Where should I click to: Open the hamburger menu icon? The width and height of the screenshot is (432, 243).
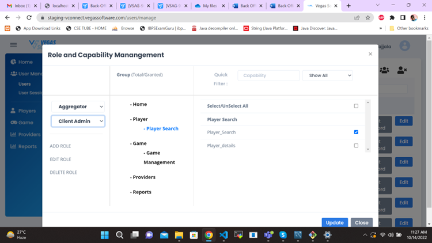13,45
